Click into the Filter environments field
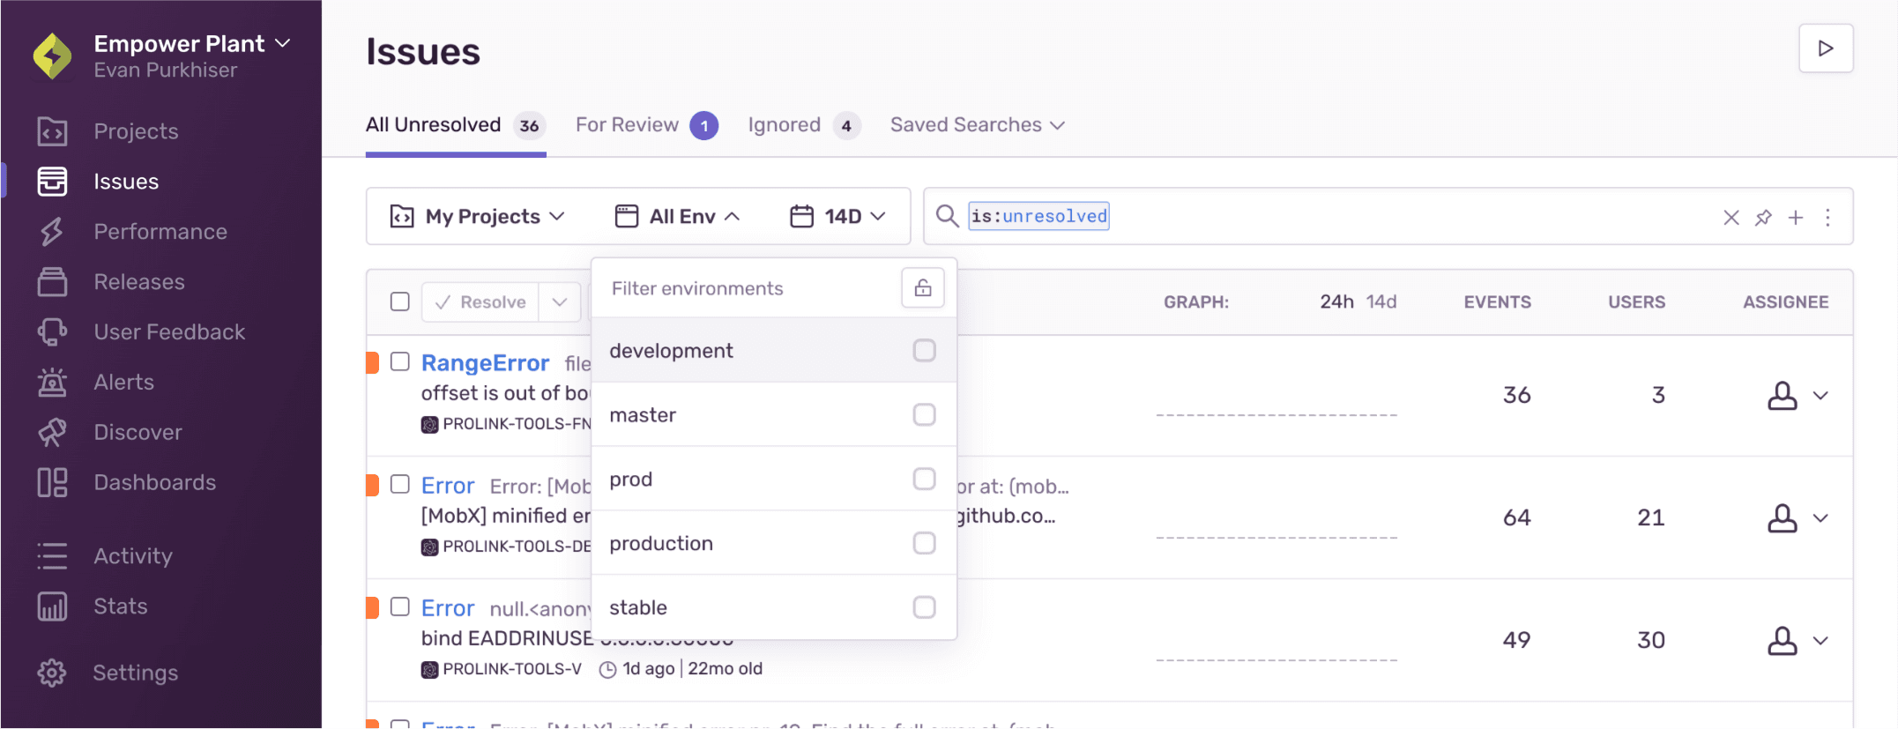Viewport: 1898px width, 729px height. (x=749, y=288)
